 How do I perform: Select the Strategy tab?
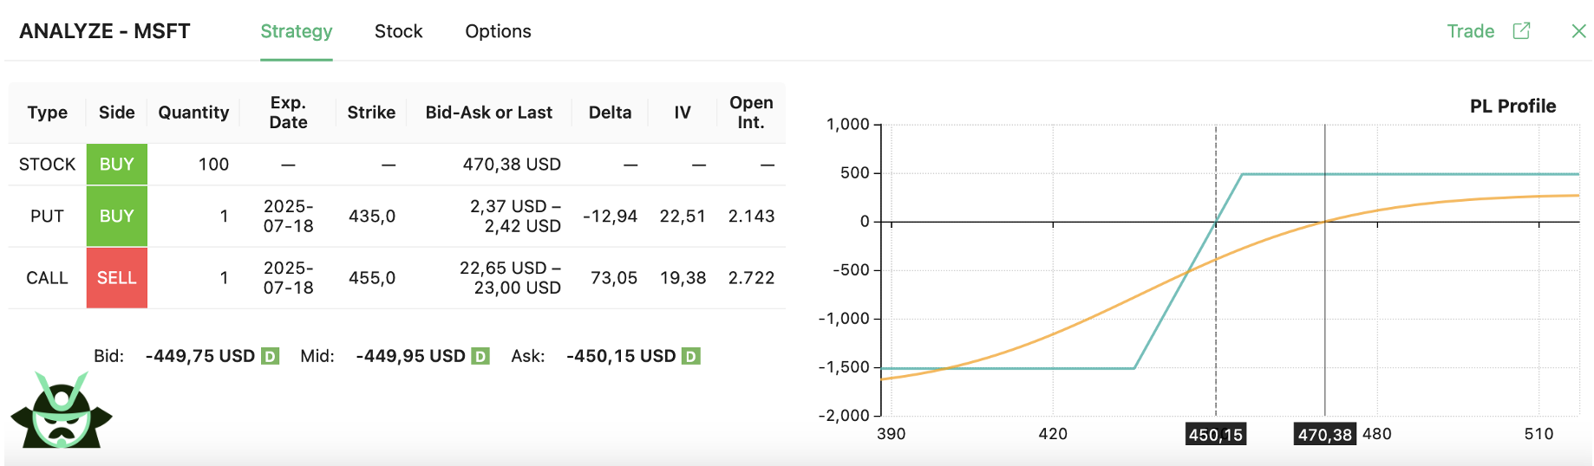pos(297,31)
